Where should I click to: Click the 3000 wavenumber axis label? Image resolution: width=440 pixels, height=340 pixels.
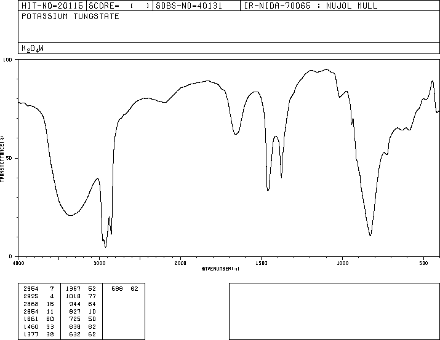pos(99,263)
